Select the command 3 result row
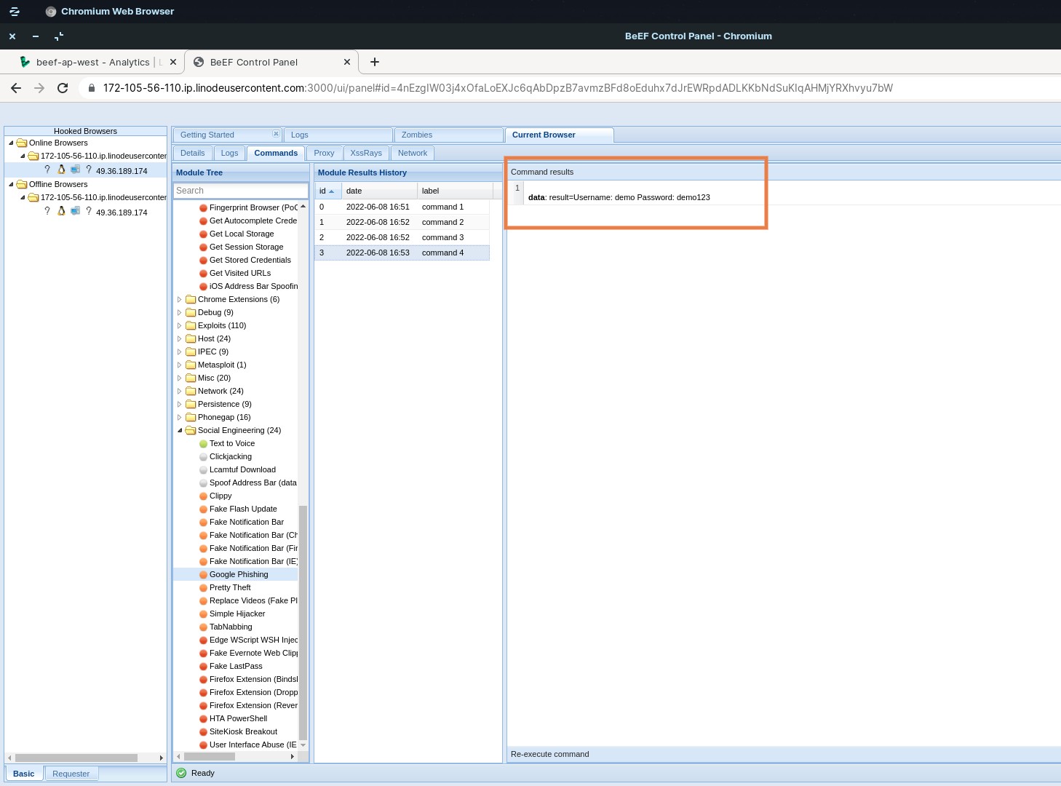The image size is (1061, 786). click(x=402, y=237)
